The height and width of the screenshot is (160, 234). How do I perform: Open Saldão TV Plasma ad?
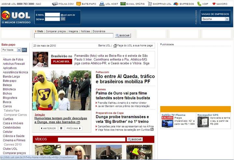tap(174, 115)
